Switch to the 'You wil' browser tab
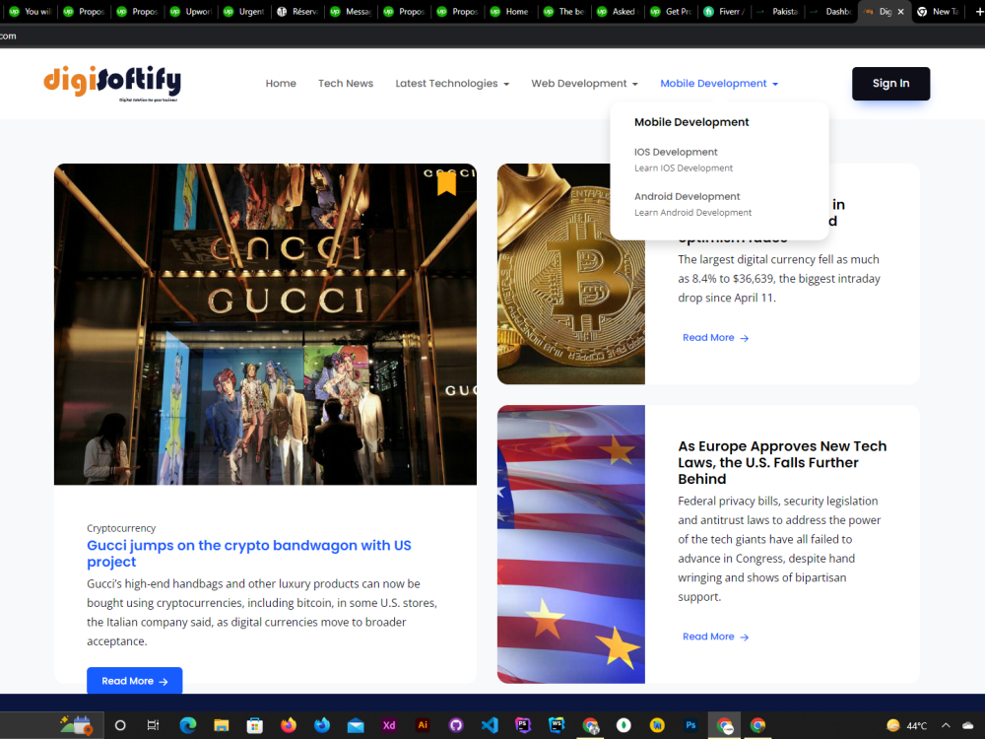 coord(31,11)
